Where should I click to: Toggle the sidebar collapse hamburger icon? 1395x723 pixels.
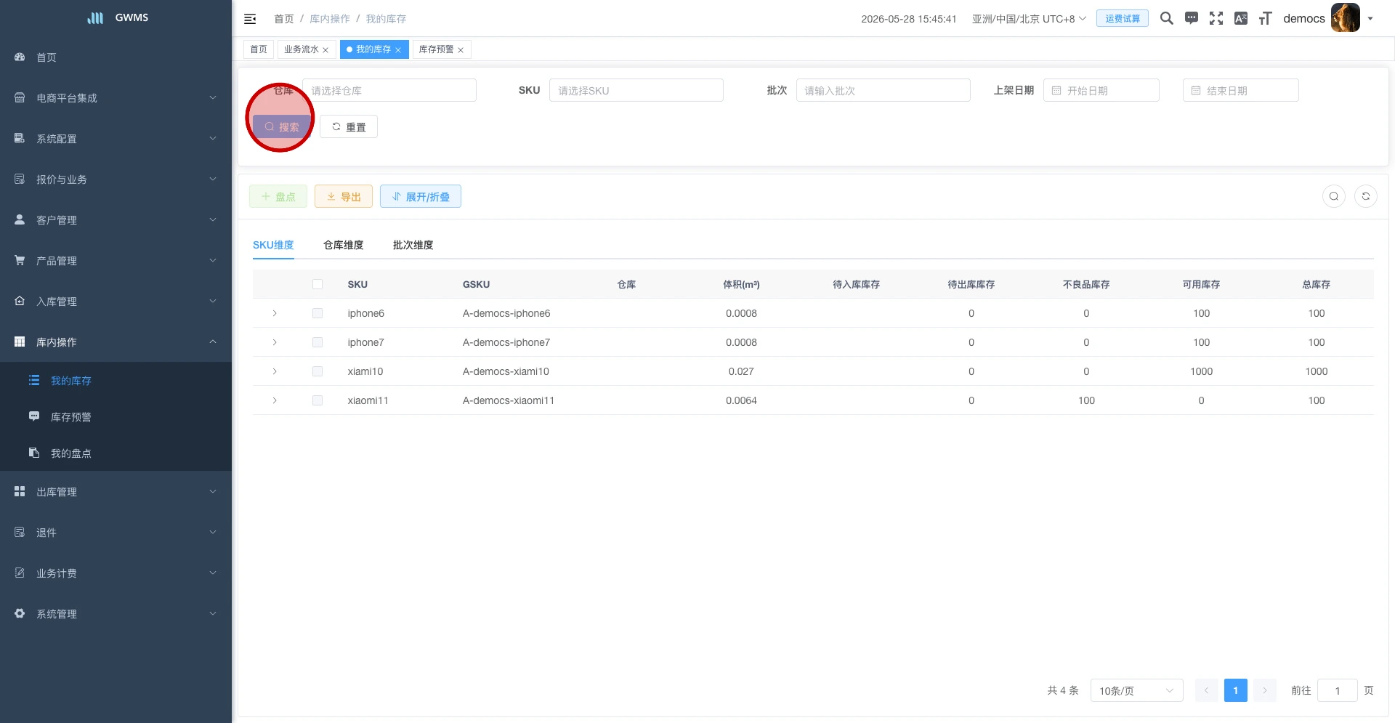pos(250,19)
